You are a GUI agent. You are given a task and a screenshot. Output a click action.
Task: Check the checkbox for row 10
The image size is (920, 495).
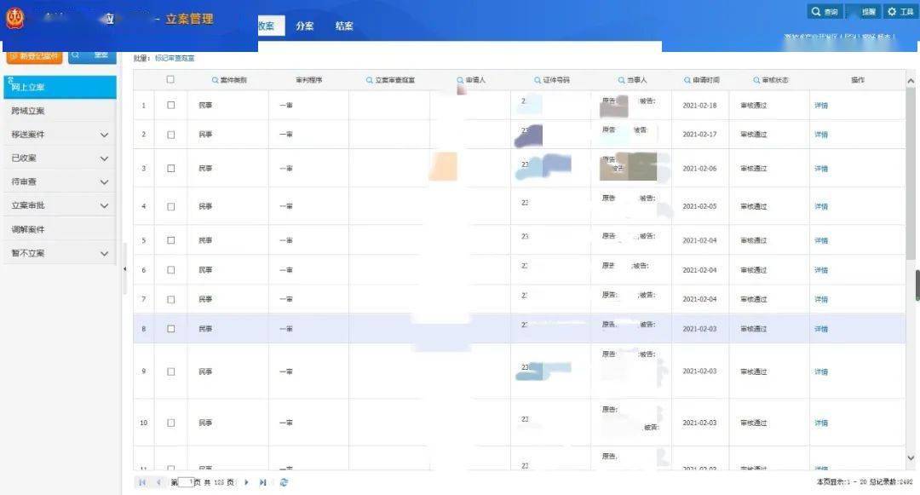point(170,423)
